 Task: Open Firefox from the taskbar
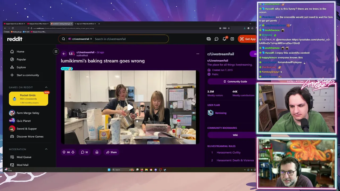tap(142, 170)
